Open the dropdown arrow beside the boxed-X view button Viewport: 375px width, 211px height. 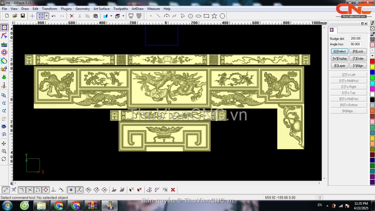[x=47, y=16]
